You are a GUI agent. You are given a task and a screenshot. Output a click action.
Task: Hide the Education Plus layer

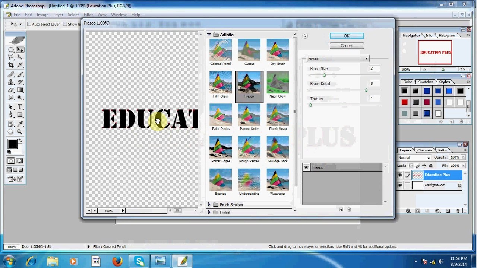click(399, 175)
